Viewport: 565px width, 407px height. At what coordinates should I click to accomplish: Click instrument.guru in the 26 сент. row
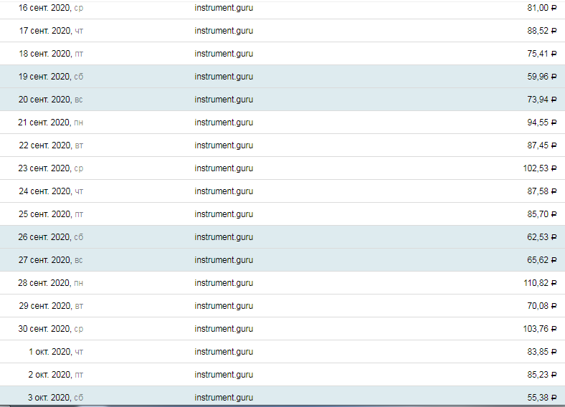pyautogui.click(x=224, y=237)
